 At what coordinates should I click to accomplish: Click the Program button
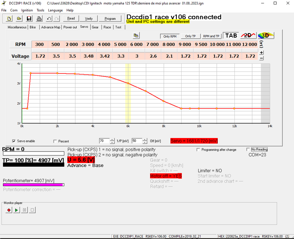[110, 19]
